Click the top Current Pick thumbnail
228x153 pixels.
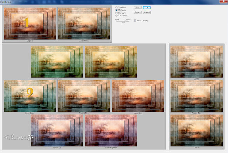pos(84,24)
